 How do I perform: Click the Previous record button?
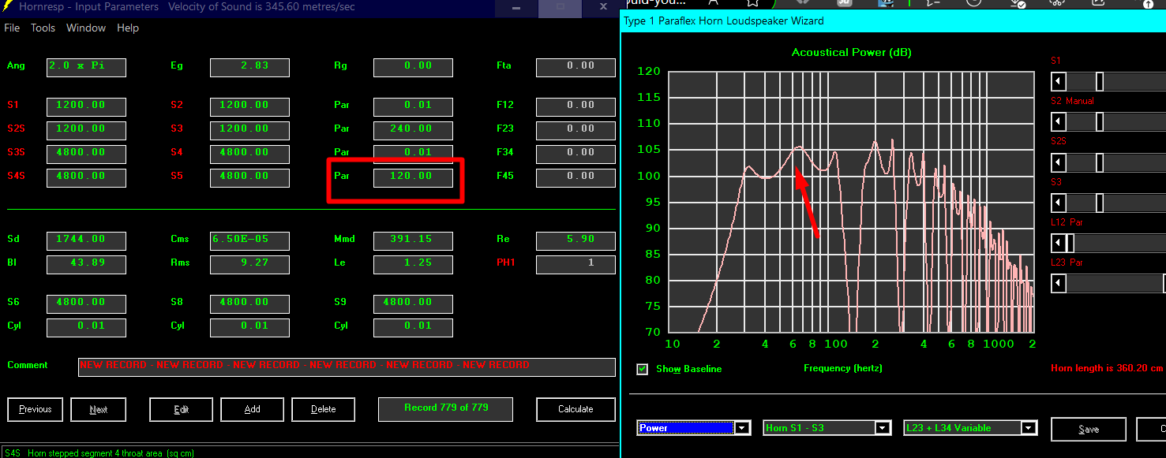[x=36, y=409]
